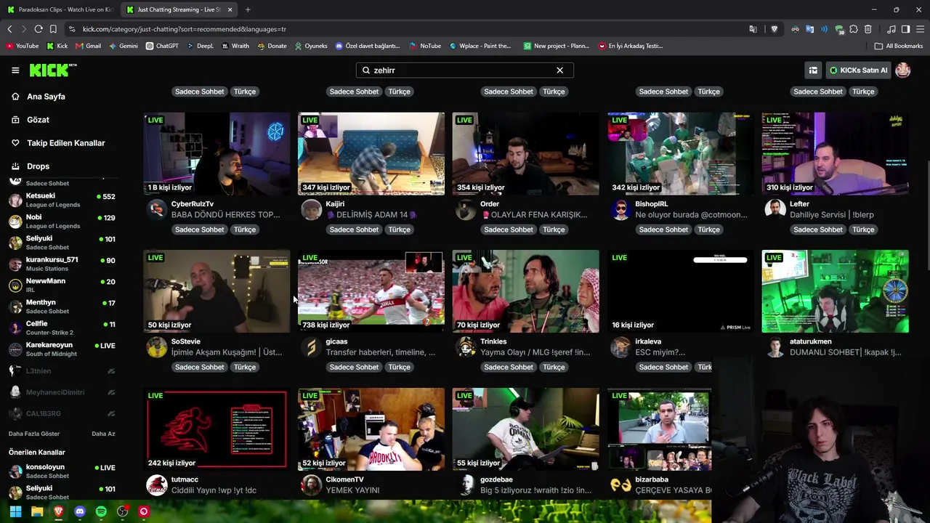Click the KICKs Satın Al button
The image size is (930, 523).
(x=859, y=70)
